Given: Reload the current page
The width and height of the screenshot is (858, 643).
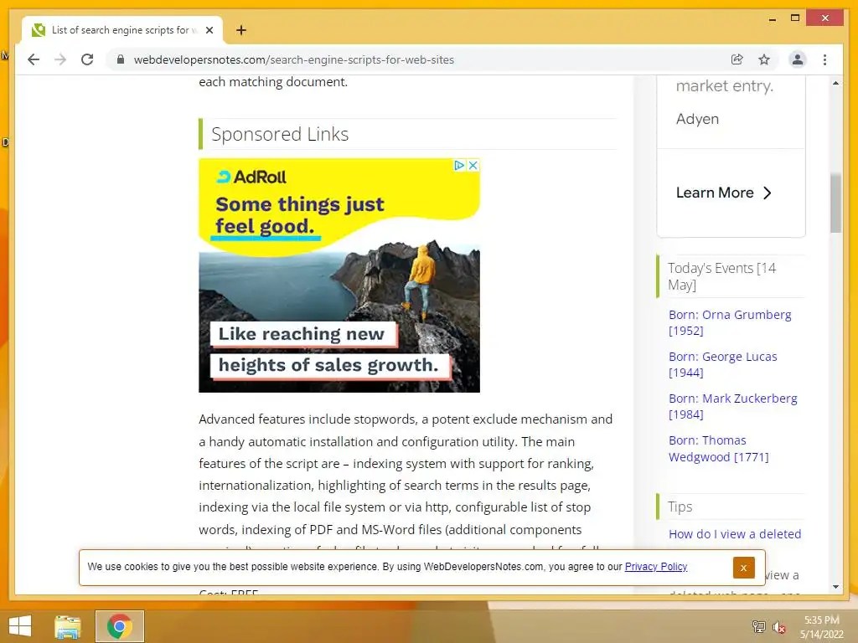Looking at the screenshot, I should coord(87,59).
